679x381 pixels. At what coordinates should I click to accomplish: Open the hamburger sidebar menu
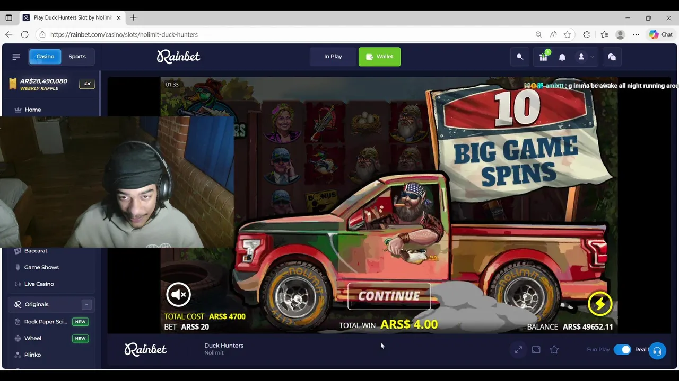[16, 57]
